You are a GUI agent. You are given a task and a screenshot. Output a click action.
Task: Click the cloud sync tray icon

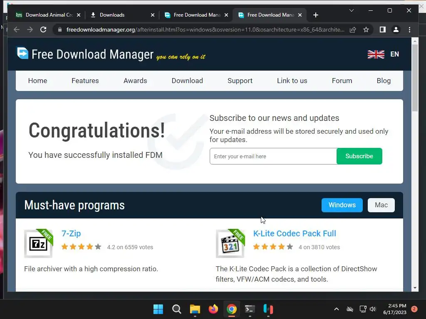[350, 309]
